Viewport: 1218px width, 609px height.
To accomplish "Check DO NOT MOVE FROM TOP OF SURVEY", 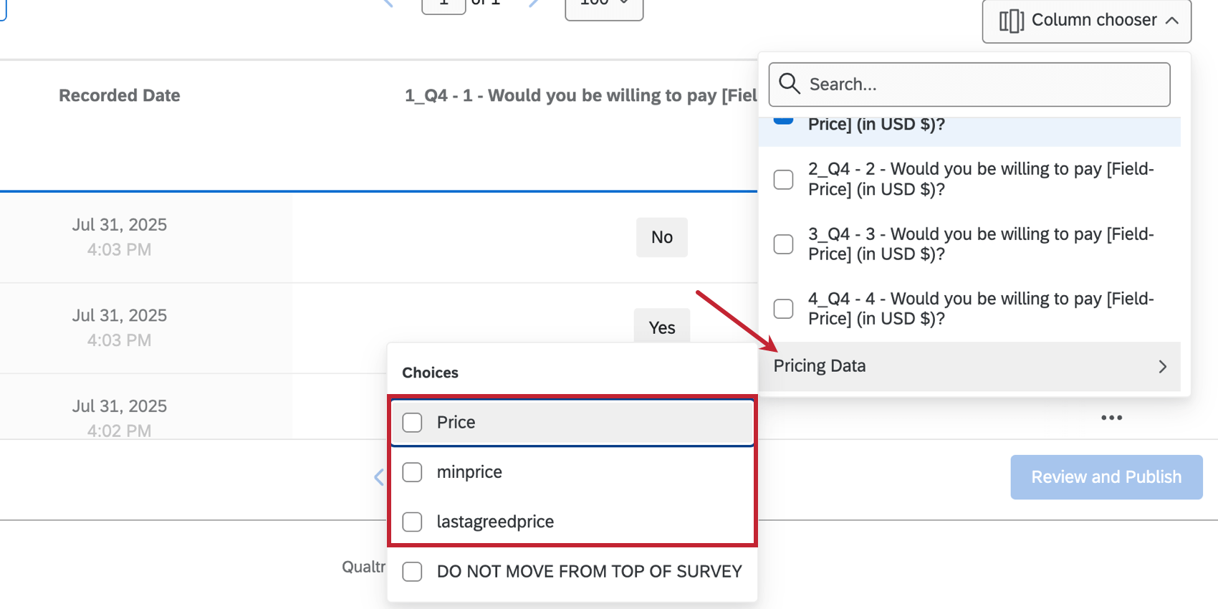I will pyautogui.click(x=412, y=572).
